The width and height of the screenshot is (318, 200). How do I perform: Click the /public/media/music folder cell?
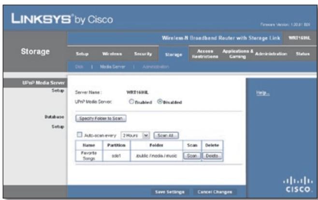[157, 156]
